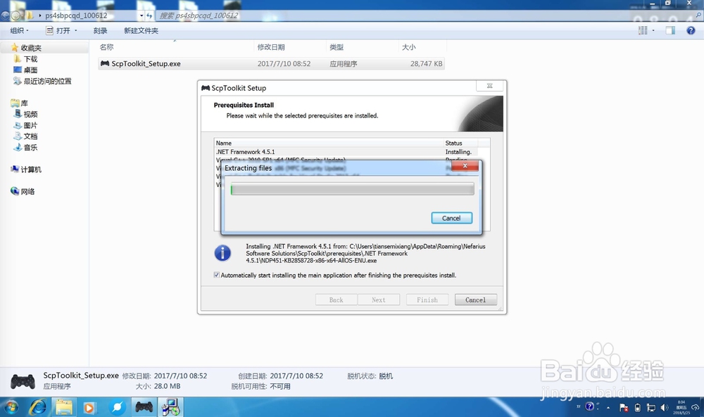
Task: Click the search magnifier icon
Action: tap(698, 15)
